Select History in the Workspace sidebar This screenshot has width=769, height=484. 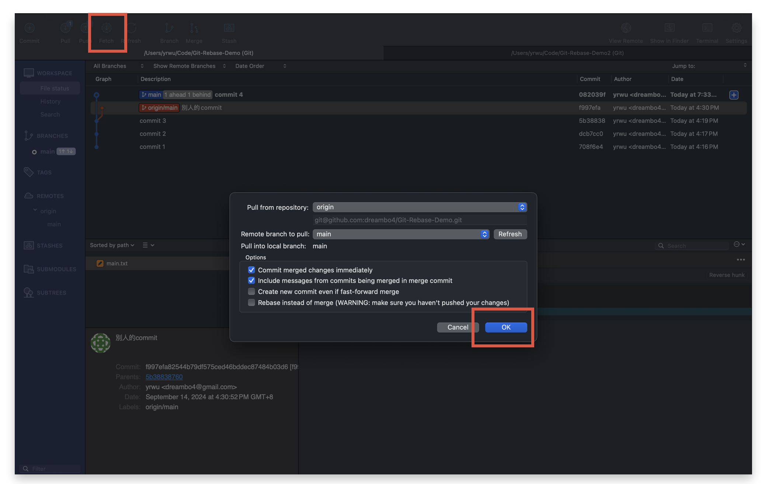pos(50,101)
